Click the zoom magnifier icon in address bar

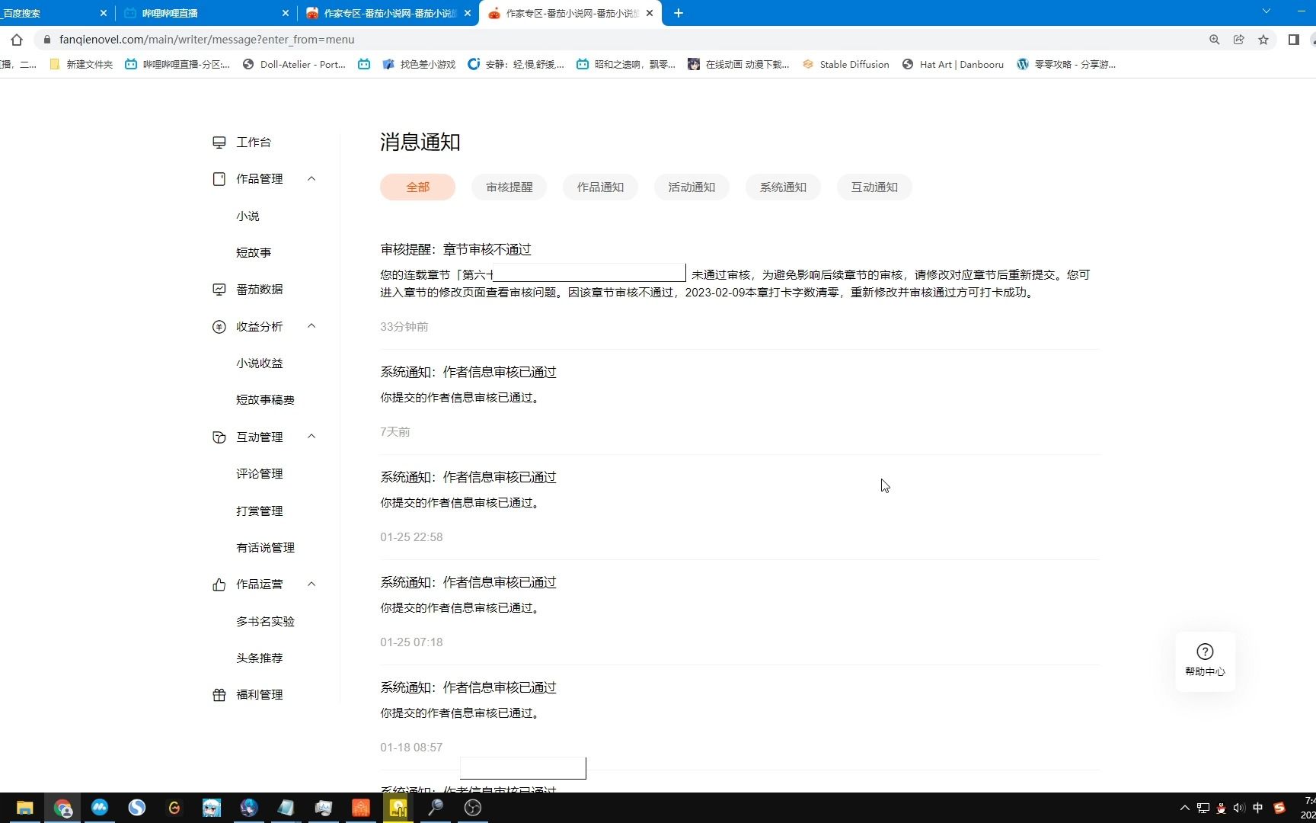tap(1215, 40)
